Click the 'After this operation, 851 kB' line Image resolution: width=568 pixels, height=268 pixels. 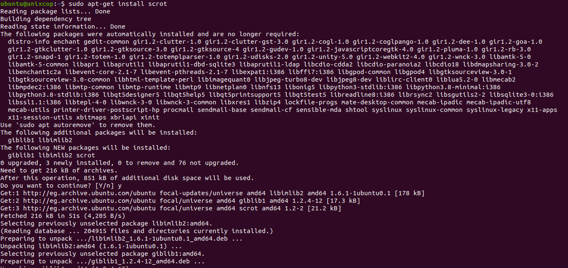coord(127,178)
